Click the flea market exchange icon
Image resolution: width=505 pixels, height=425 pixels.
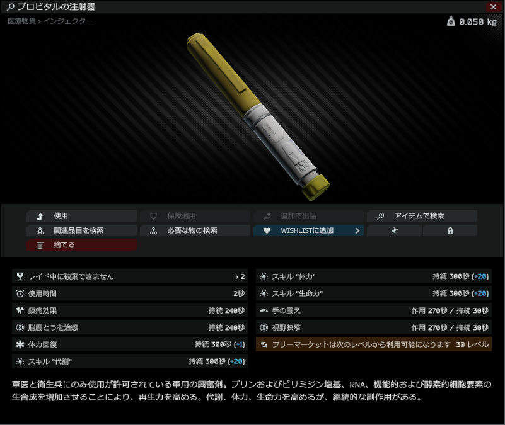point(264,344)
